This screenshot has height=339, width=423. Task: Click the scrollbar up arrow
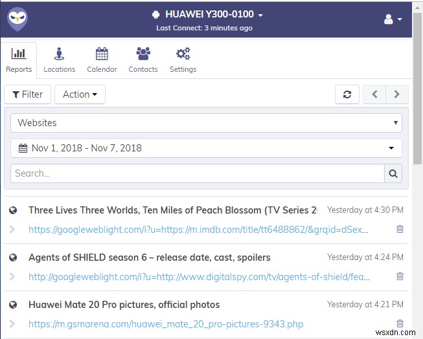[418, 8]
